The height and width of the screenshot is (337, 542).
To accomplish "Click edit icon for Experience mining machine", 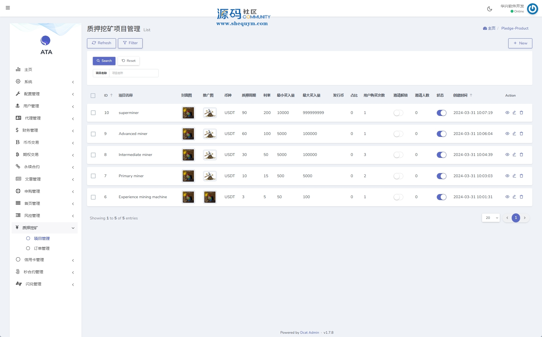I will [x=514, y=197].
